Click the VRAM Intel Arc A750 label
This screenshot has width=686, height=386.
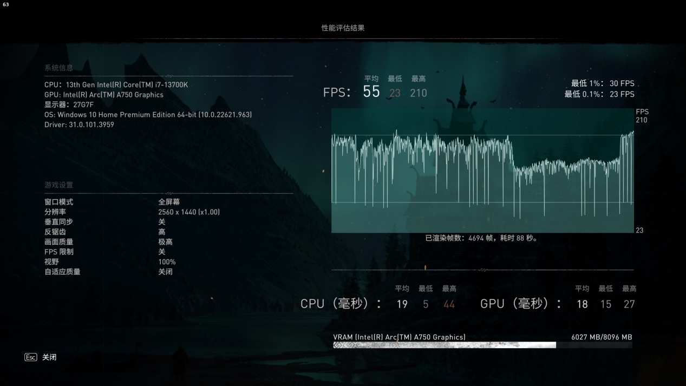pos(400,337)
